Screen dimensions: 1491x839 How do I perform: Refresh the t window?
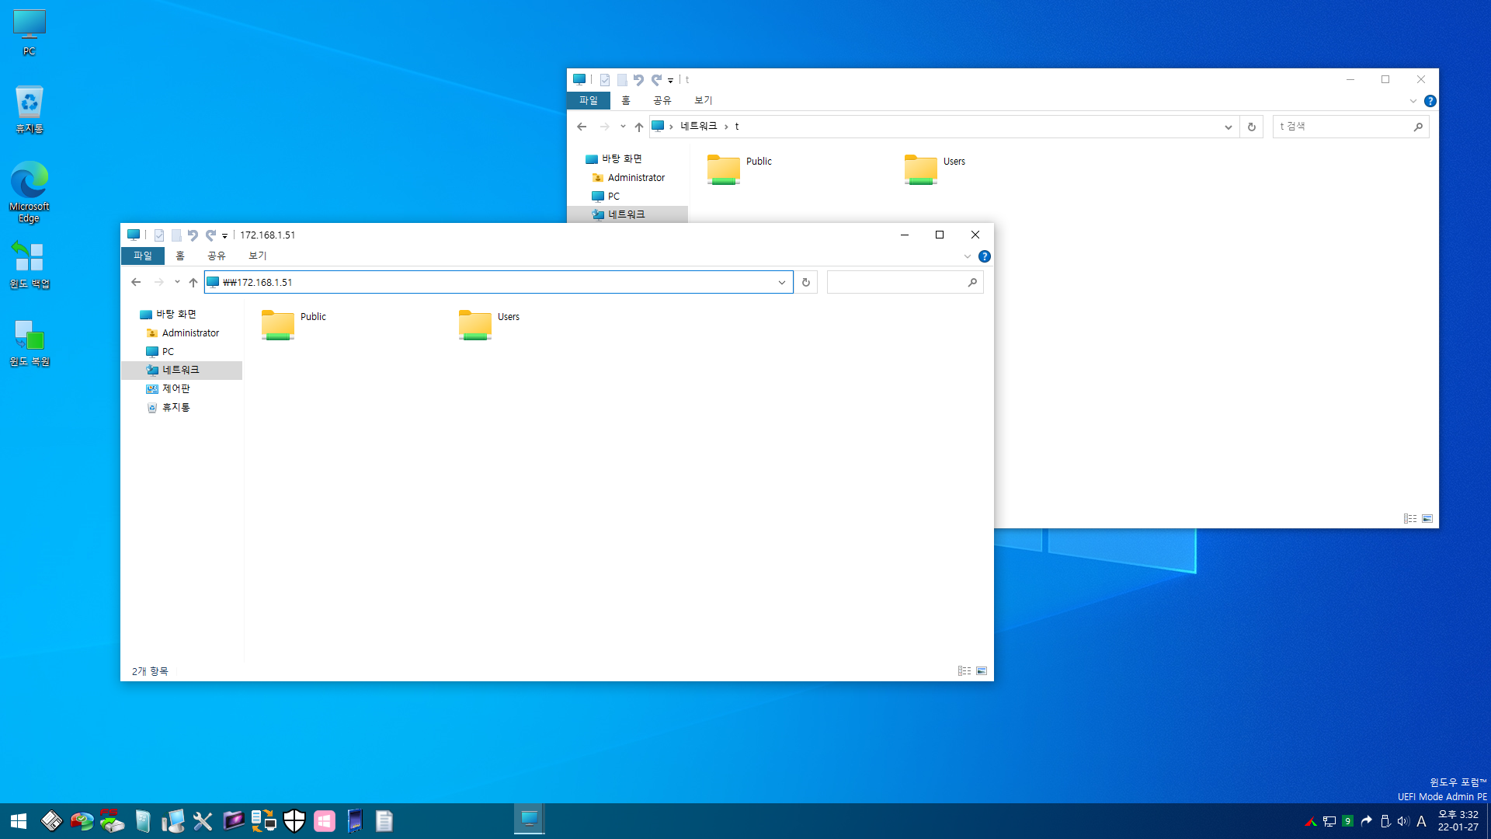click(1252, 127)
